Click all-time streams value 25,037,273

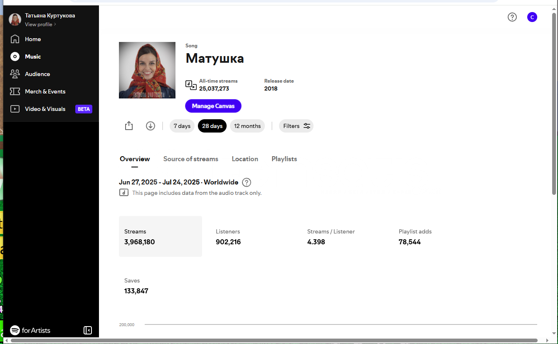[214, 88]
